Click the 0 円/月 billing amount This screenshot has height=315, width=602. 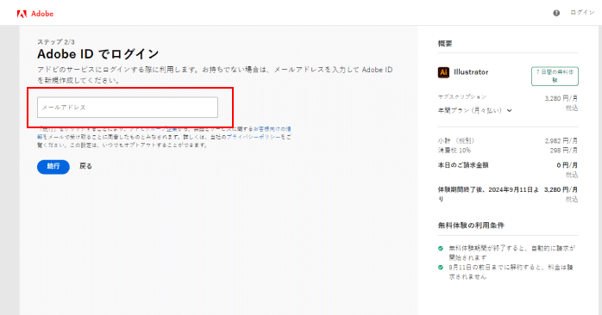567,165
